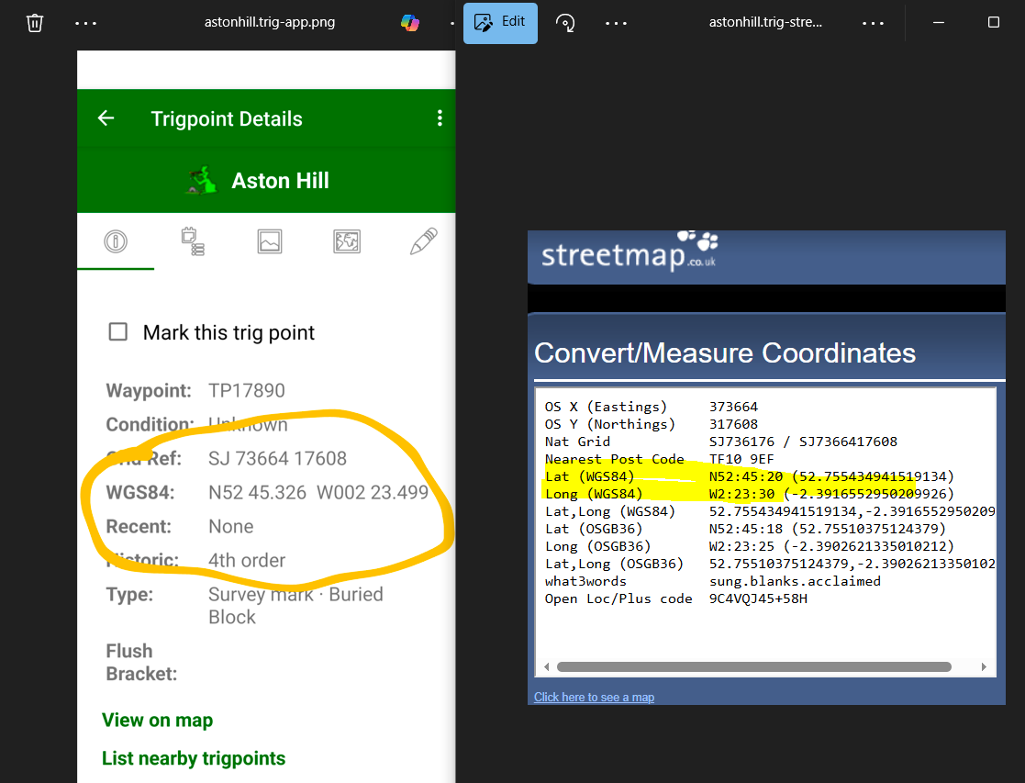Click the 'Trigpoint Details' header title
Screen dimensions: 1025x783
(x=227, y=118)
